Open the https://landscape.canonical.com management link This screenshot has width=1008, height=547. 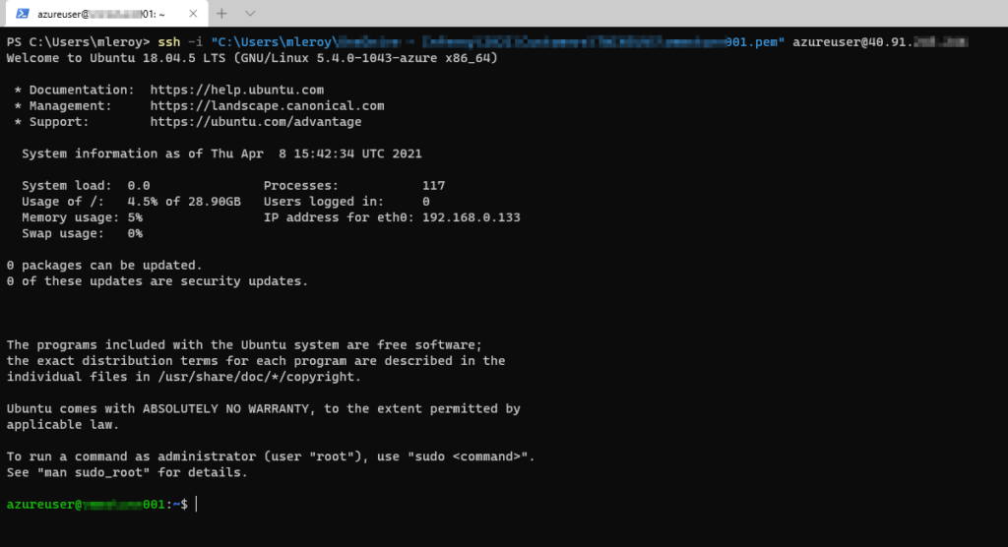tap(267, 106)
